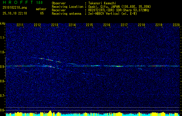Click the 2219 time marker
The width and height of the screenshot is (182, 116).
pyautogui.click(x=159, y=25)
